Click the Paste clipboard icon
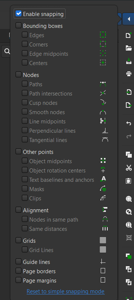Viewport: 134px width, 300px height. (129, 181)
